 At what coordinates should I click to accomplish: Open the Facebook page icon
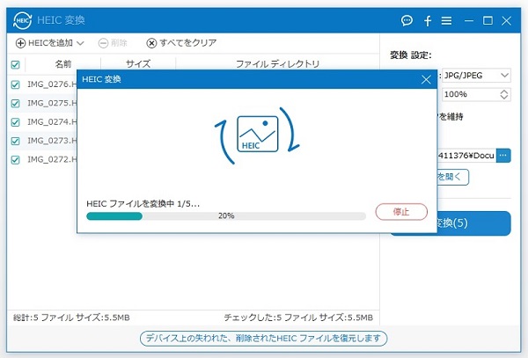[x=428, y=21]
